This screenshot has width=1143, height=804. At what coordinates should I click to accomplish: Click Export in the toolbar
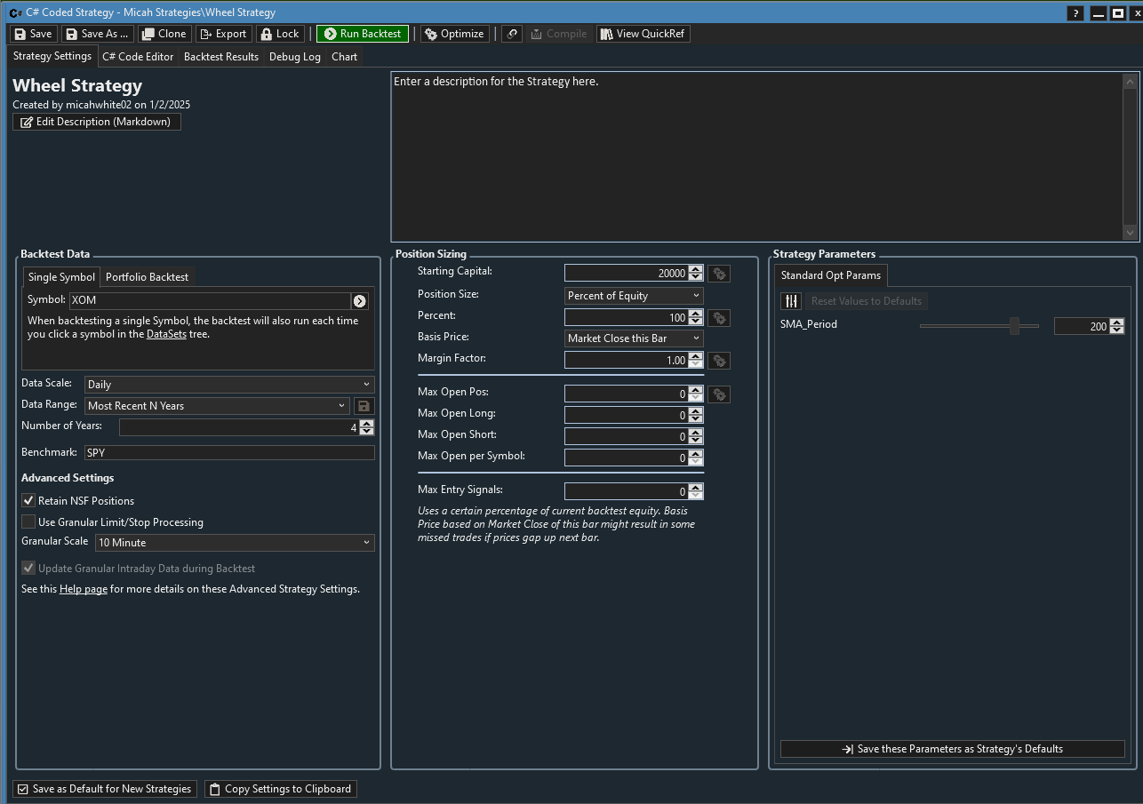point(222,34)
